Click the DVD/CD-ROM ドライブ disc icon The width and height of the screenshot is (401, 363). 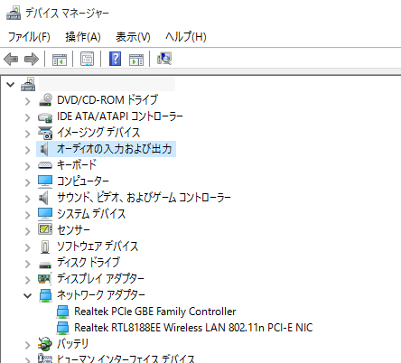(45, 100)
